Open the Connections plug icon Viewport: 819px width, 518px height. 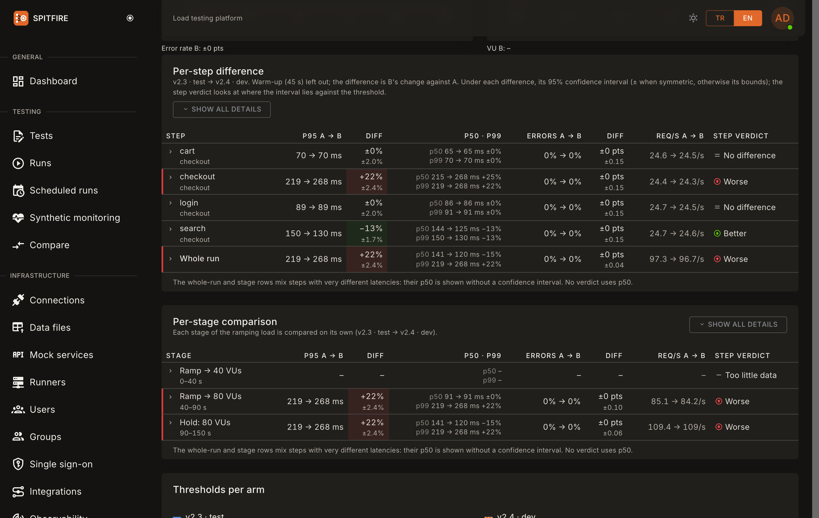(18, 300)
